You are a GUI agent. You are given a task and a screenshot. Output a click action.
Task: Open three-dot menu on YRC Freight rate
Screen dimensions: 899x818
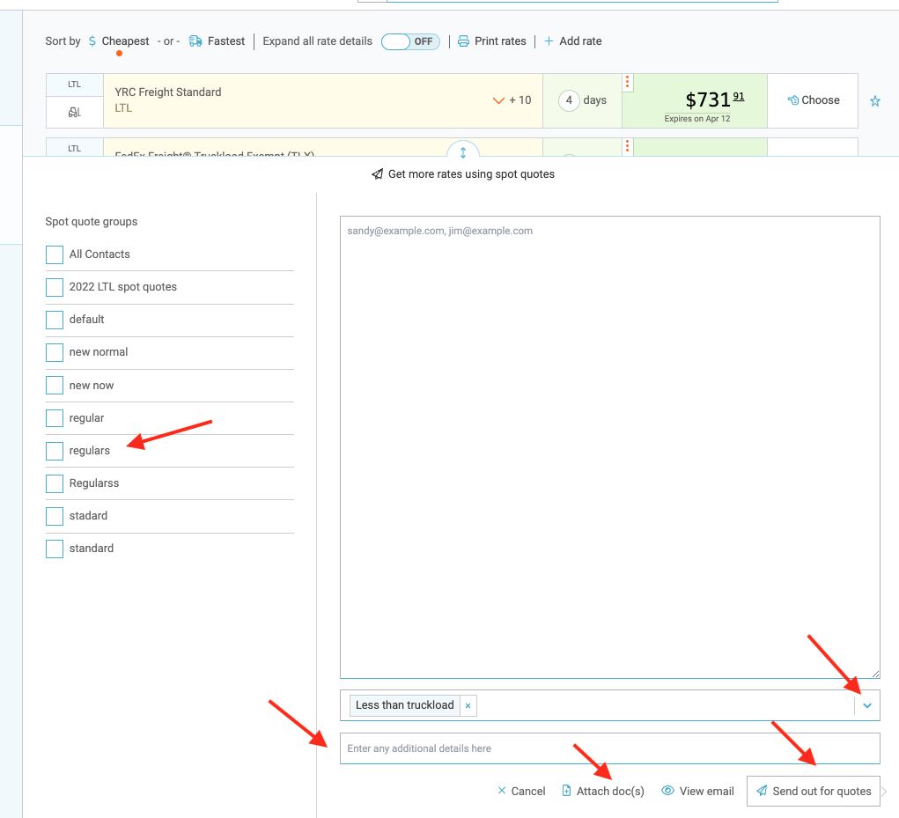[x=627, y=83]
